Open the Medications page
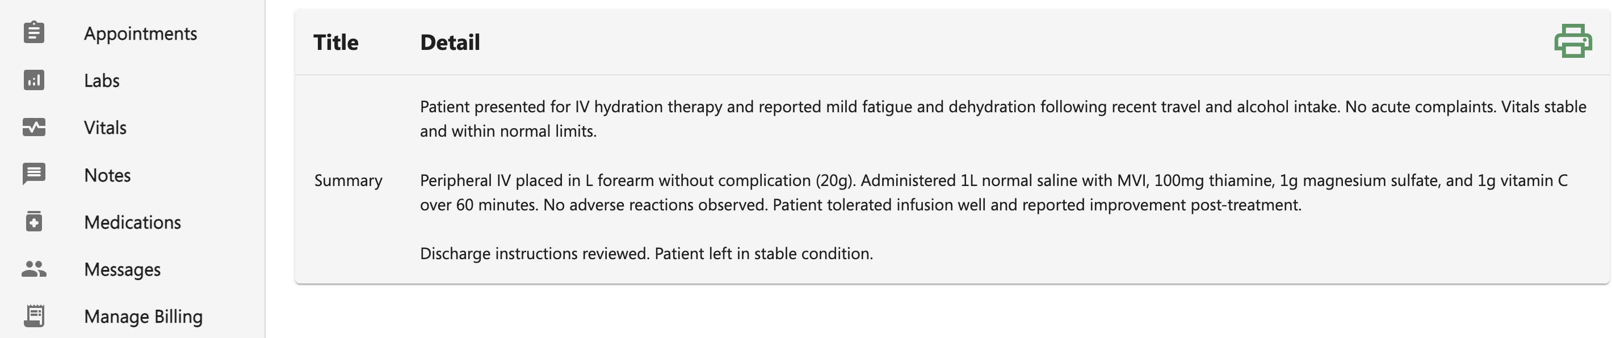 pyautogui.click(x=133, y=222)
